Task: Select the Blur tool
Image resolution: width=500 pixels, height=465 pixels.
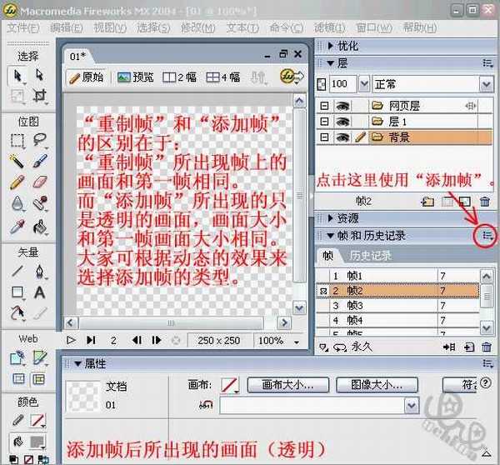Action: click(17, 203)
